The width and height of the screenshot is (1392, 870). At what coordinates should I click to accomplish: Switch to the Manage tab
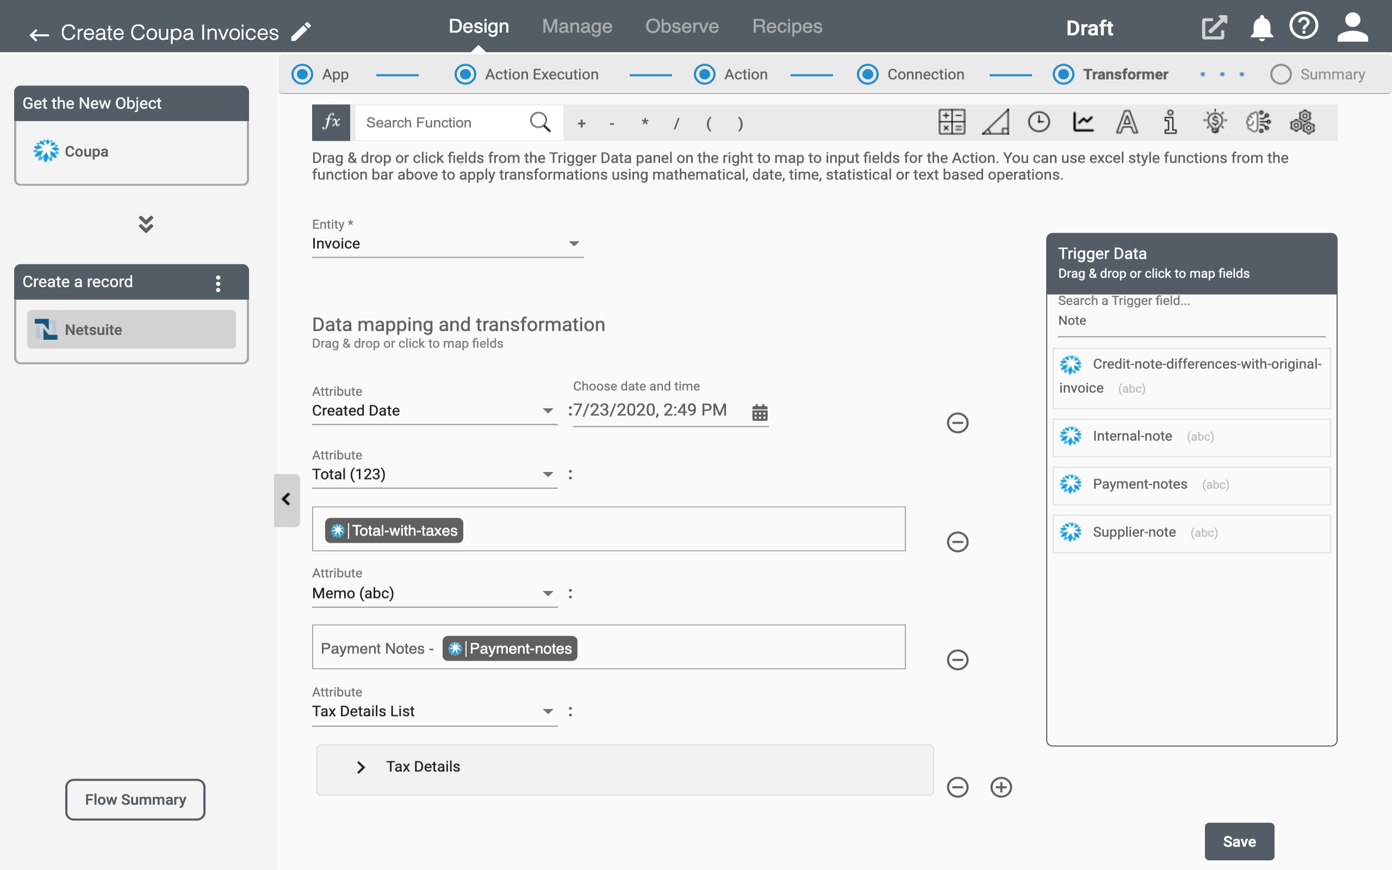click(x=577, y=27)
